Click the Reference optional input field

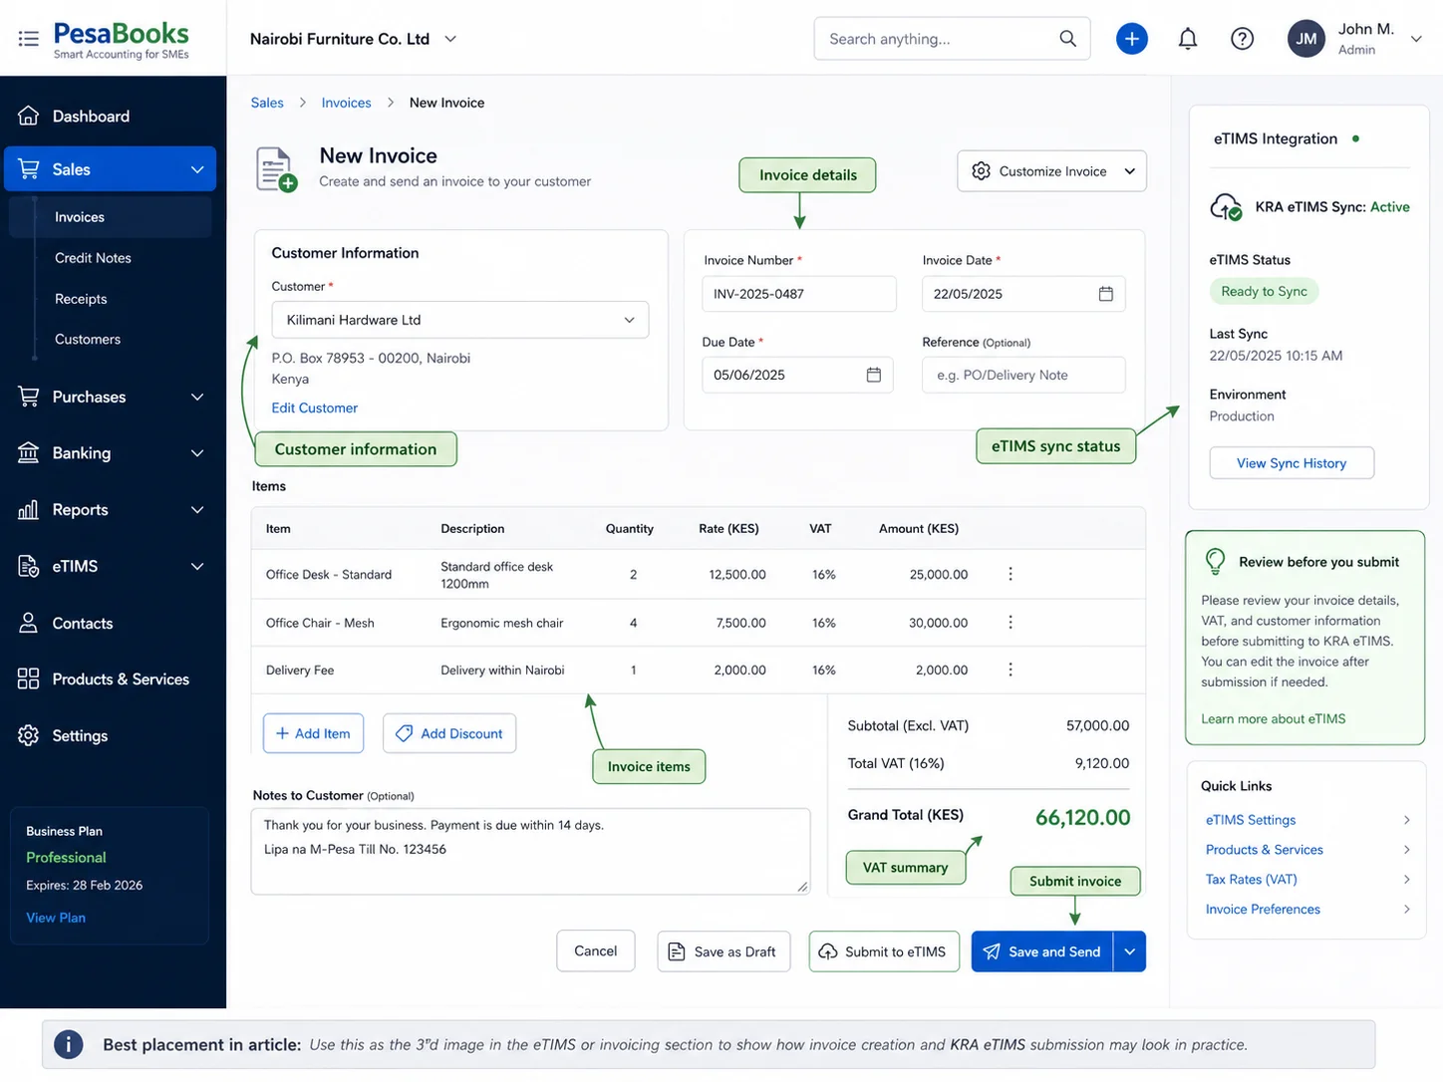pos(1023,375)
